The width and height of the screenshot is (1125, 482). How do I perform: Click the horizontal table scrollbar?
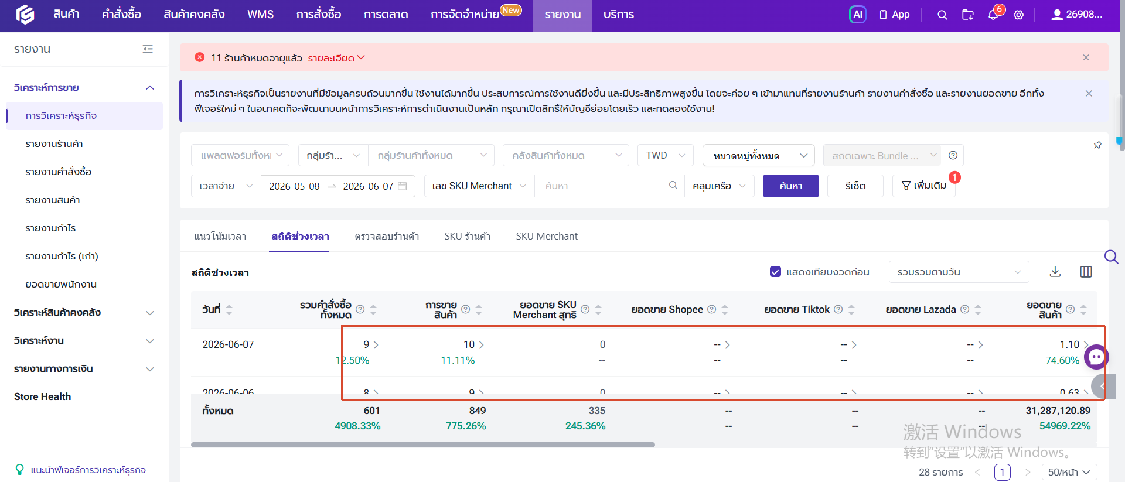(422, 445)
